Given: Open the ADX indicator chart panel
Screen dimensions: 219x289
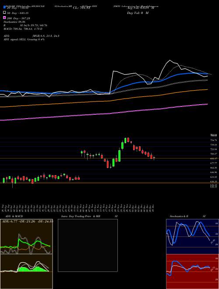Looking at the screenshot, I should (26, 236).
